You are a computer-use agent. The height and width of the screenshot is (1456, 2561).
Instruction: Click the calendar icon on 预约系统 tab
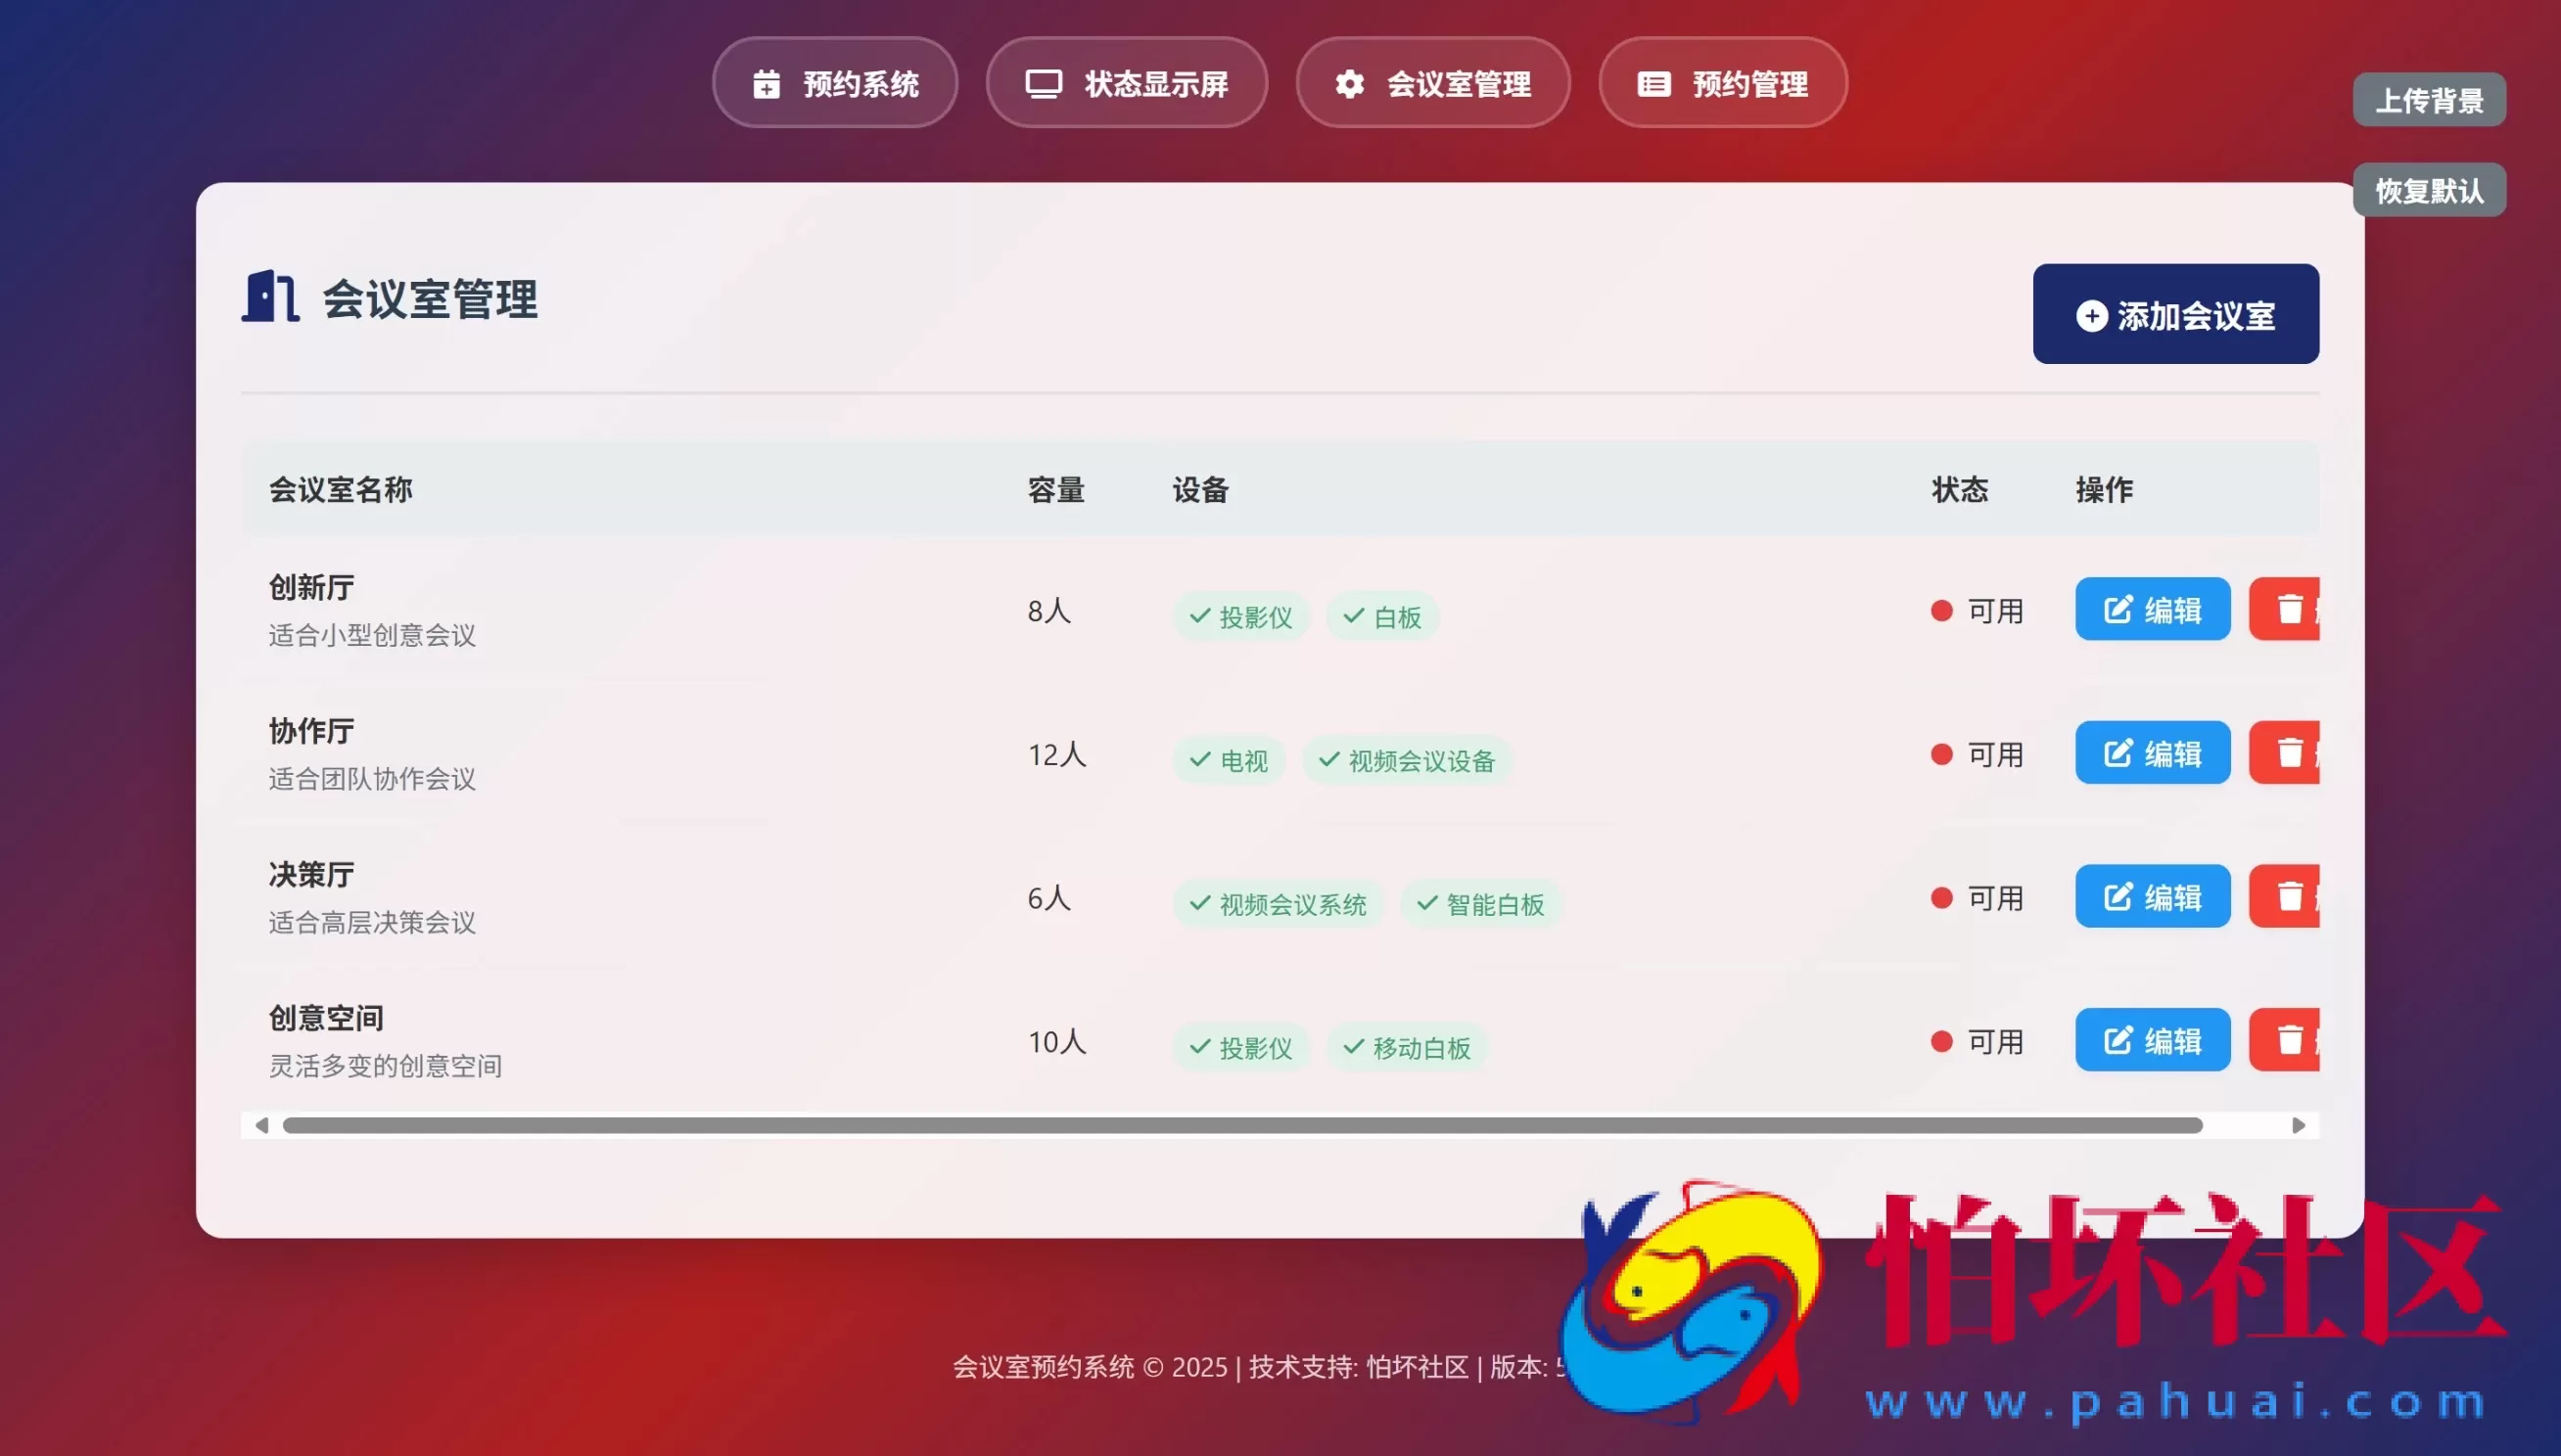pyautogui.click(x=767, y=84)
